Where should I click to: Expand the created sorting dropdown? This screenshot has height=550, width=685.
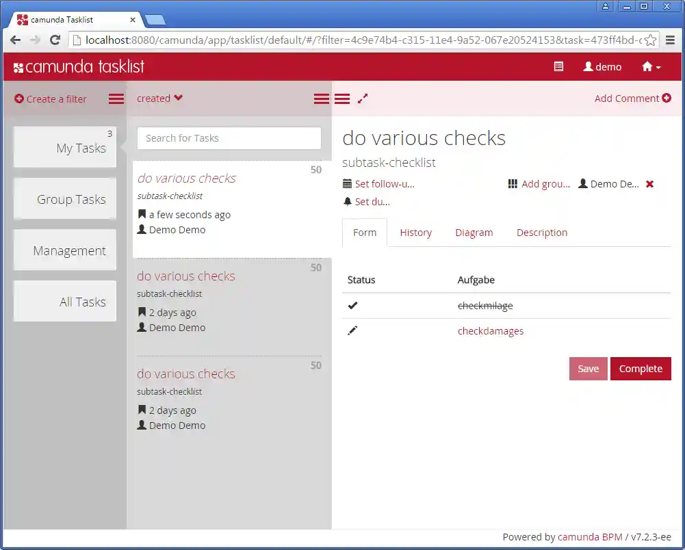(159, 99)
